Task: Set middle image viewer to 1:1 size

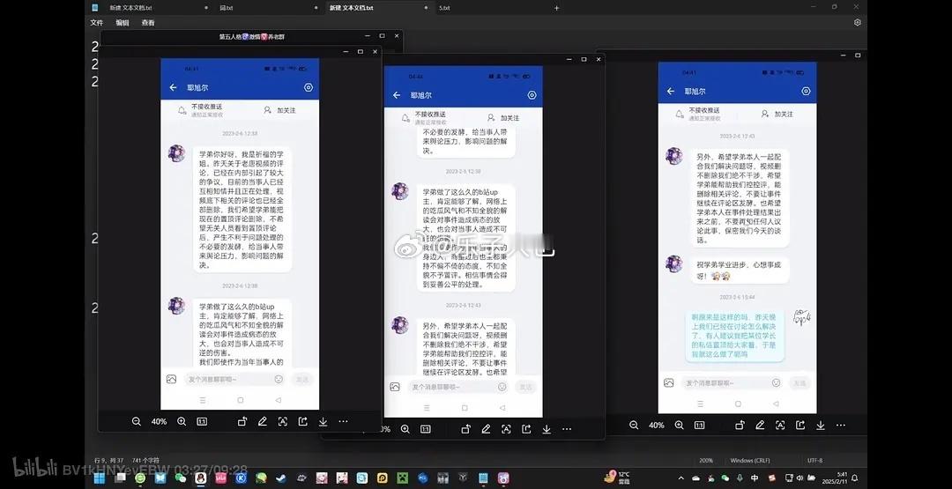Action: pos(425,429)
